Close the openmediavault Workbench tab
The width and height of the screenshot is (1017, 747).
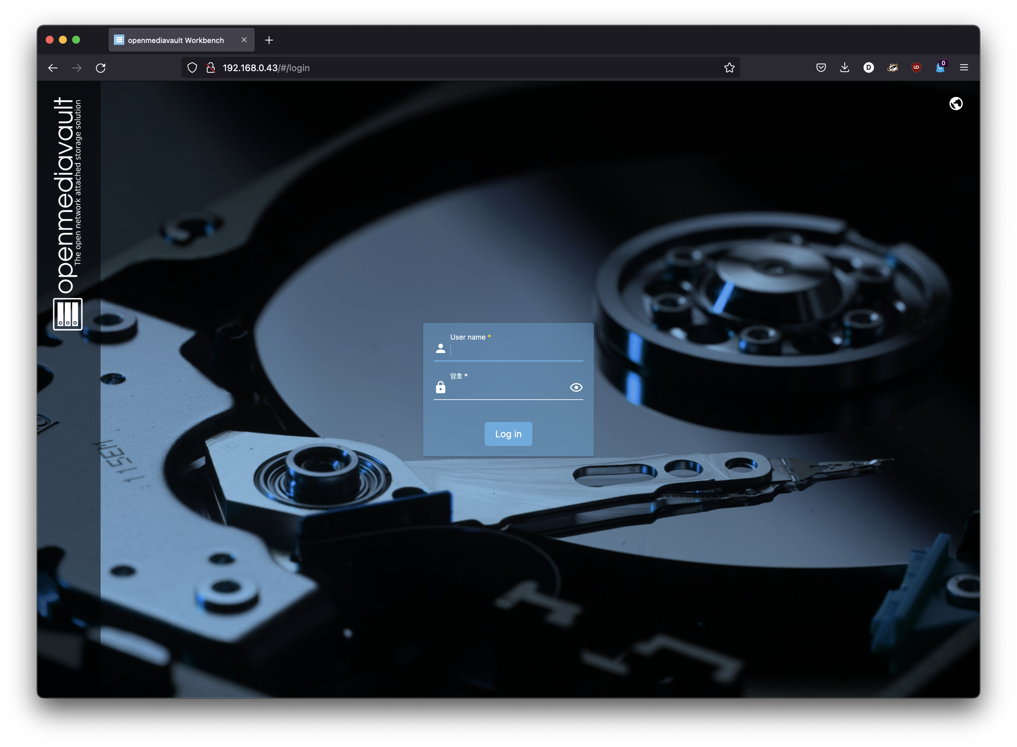pos(244,40)
